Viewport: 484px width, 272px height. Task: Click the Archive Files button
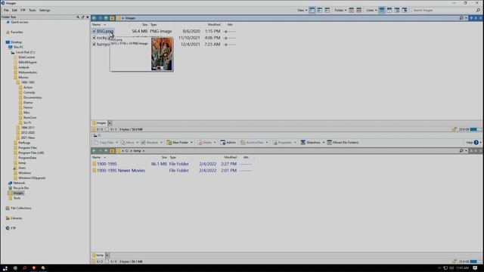[252, 143]
